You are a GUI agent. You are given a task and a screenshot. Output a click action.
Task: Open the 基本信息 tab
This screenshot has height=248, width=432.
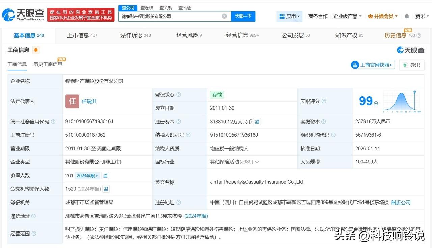[x=29, y=35]
